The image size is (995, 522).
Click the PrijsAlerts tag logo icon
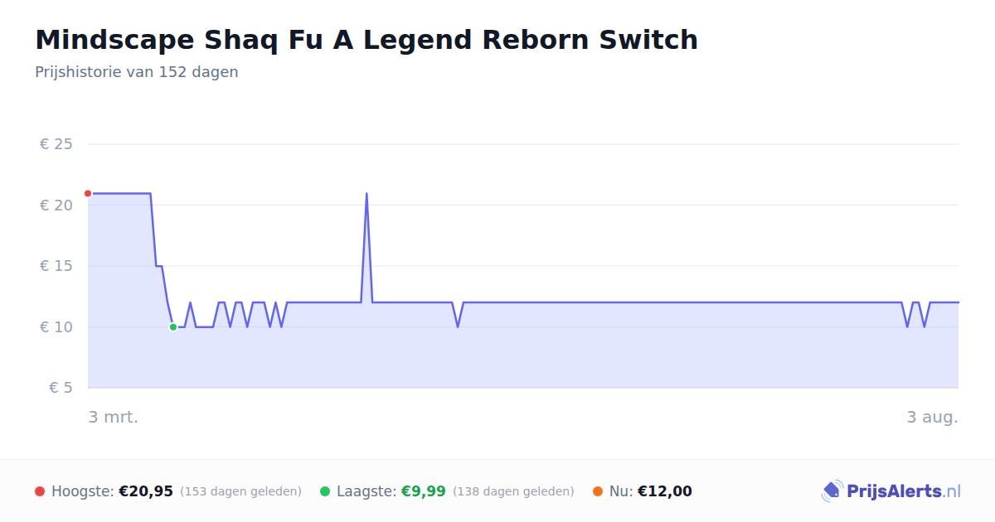[x=832, y=491]
